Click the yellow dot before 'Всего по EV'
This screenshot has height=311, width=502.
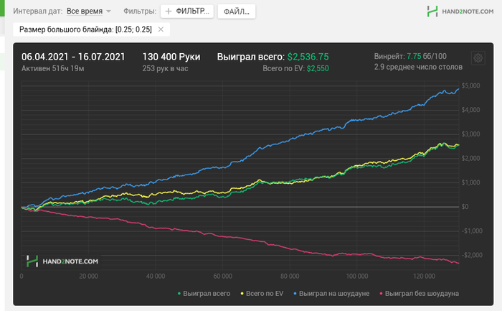pyautogui.click(x=242, y=293)
